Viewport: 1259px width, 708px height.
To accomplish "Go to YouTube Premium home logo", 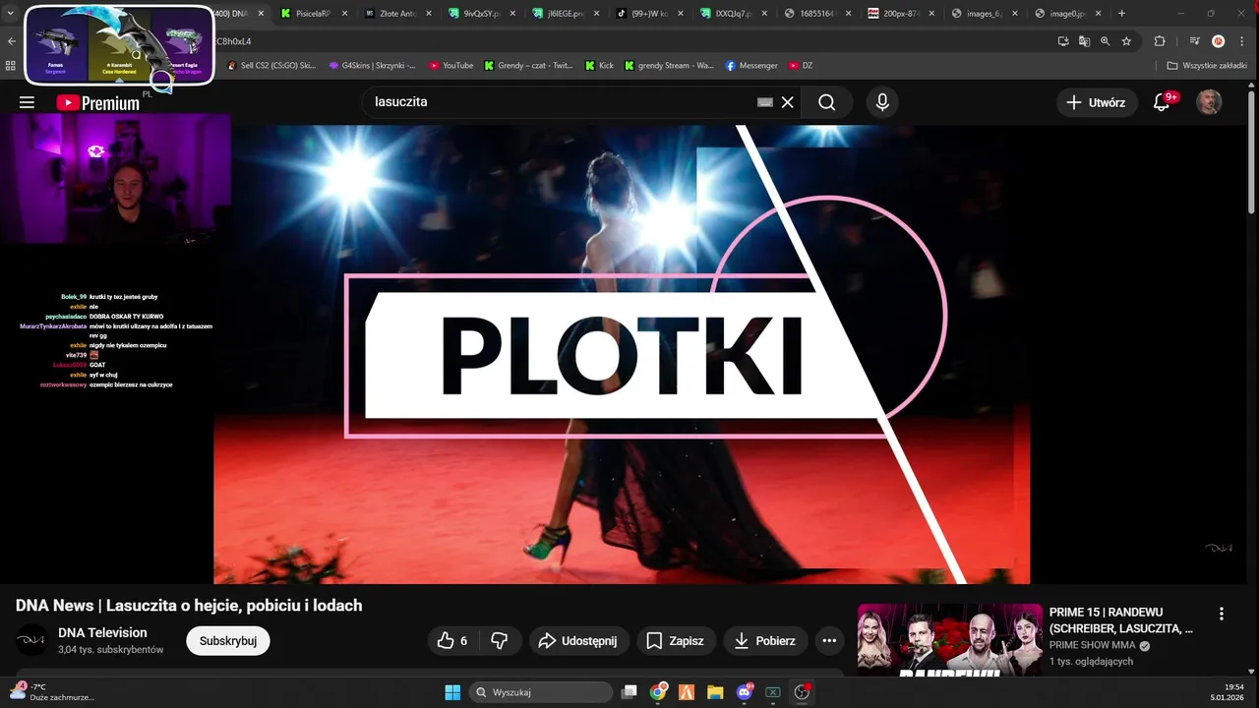I will 97,102.
